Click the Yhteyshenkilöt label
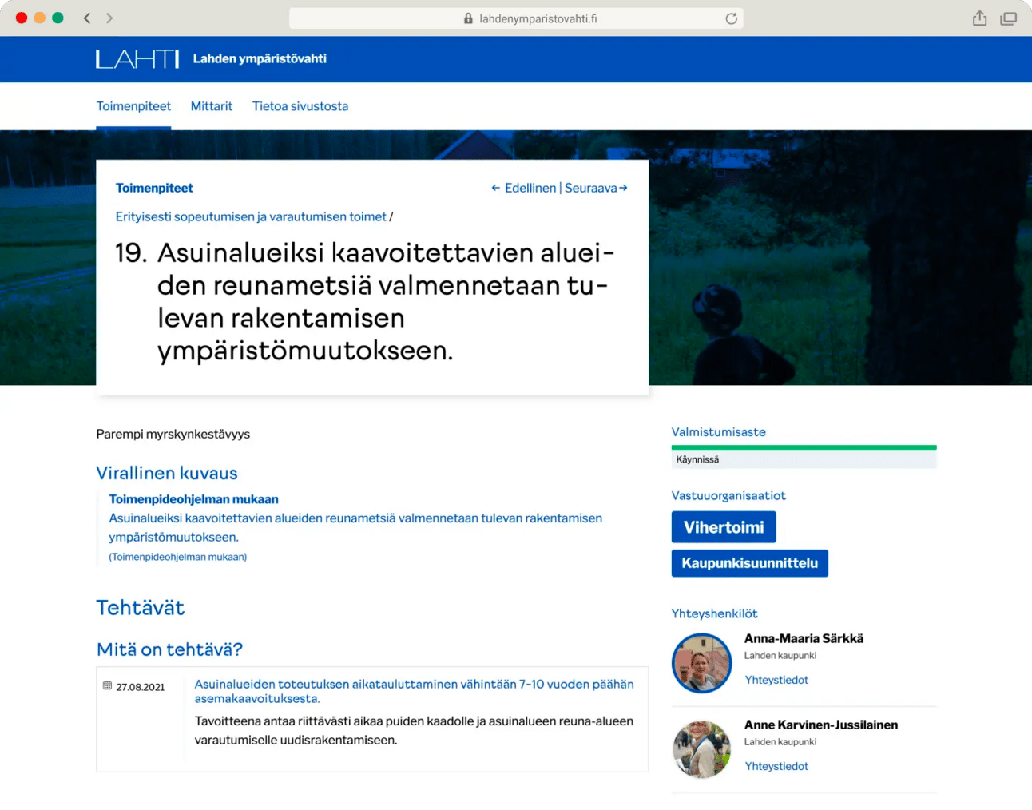 pyautogui.click(x=714, y=613)
